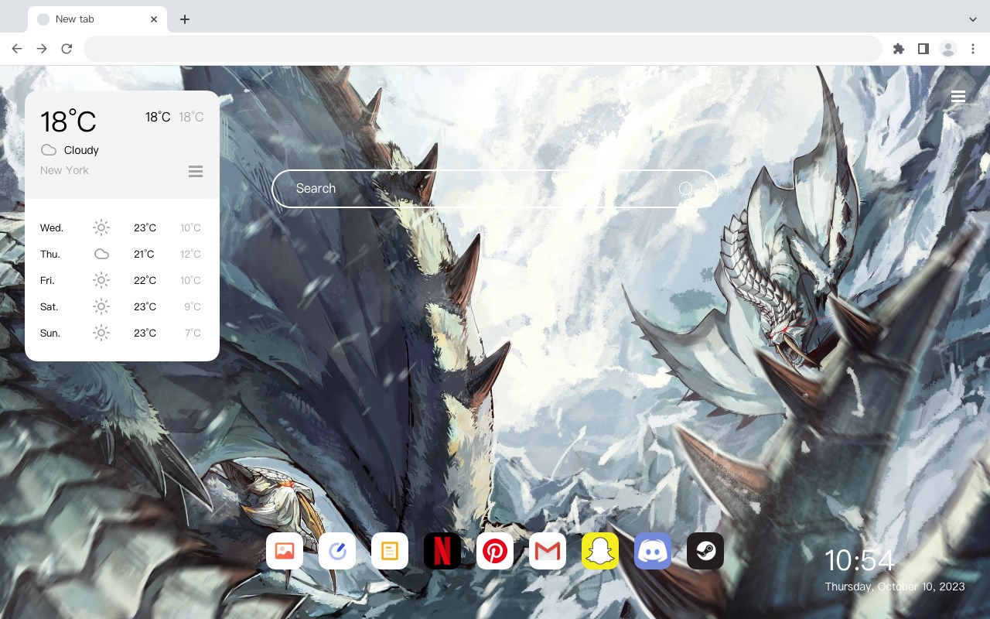Open the Chrome profile avatar
This screenshot has height=619, width=990.
pos(948,49)
